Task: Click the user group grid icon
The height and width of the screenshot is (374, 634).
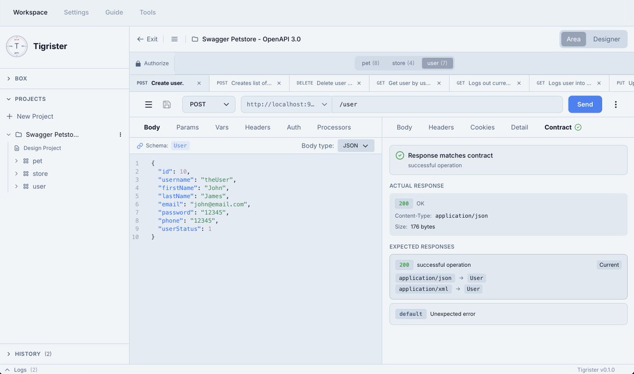Action: [25, 186]
